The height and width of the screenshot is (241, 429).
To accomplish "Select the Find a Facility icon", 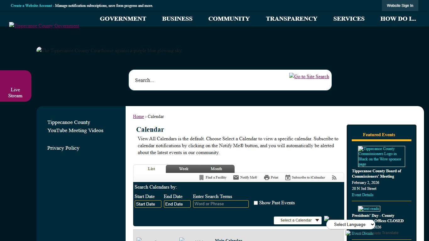I will [x=201, y=177].
